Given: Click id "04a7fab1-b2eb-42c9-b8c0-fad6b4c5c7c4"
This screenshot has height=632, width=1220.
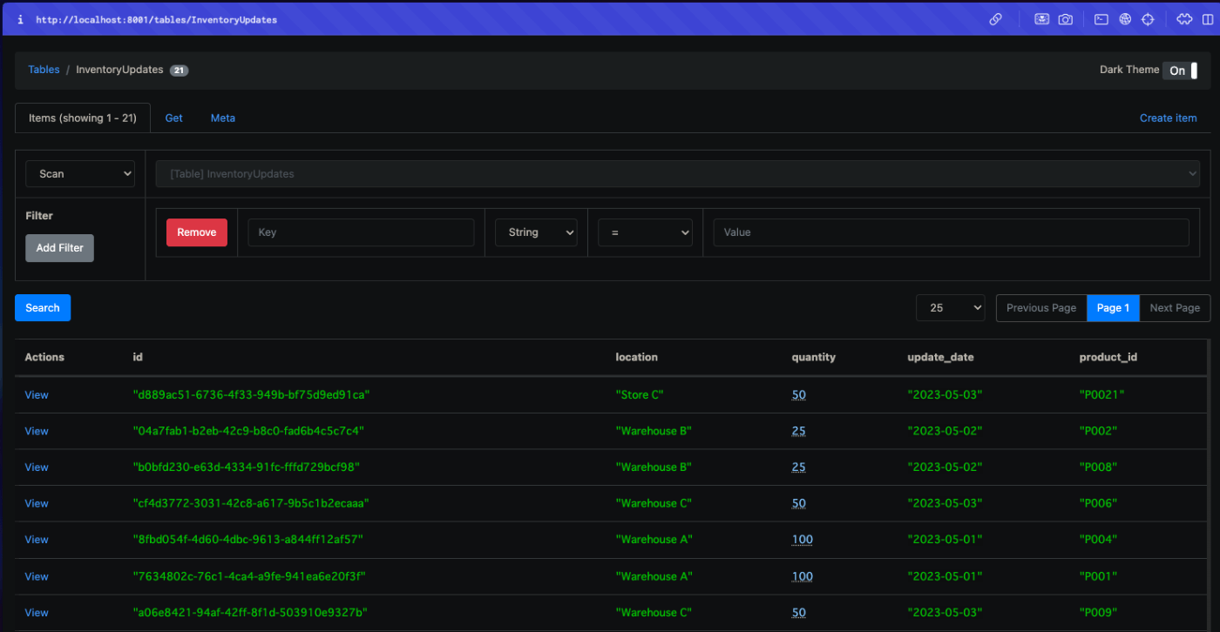Looking at the screenshot, I should (248, 431).
